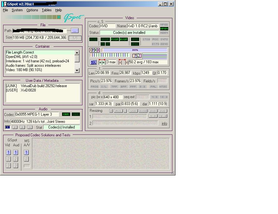Click the lit MPG4 indicator
This screenshot has height=214, width=278.
(164, 29)
